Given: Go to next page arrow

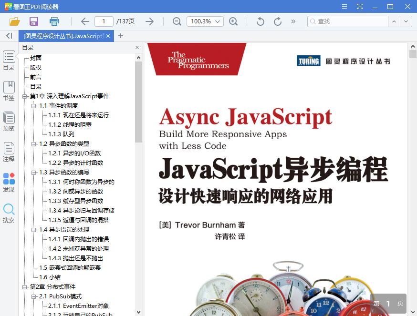Looking at the screenshot, I should (150, 21).
